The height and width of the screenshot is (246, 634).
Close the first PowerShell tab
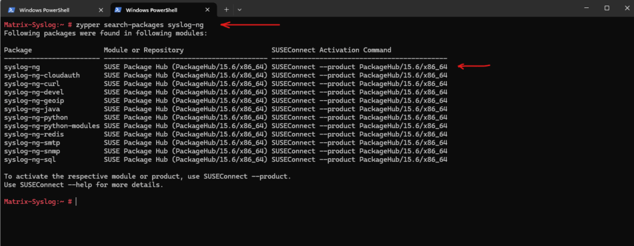coord(101,10)
